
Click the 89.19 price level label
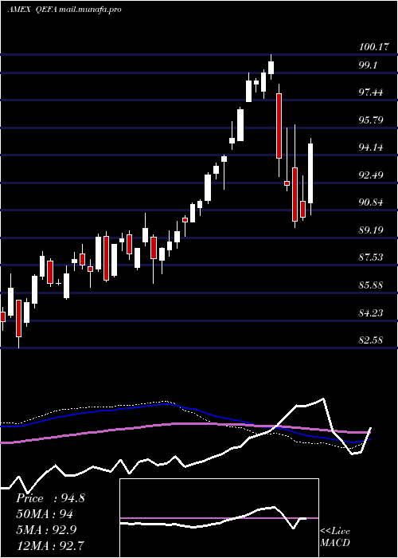click(x=371, y=230)
